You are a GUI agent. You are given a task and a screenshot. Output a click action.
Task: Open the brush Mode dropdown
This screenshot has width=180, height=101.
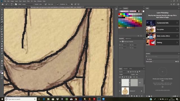[x=28, y=4]
